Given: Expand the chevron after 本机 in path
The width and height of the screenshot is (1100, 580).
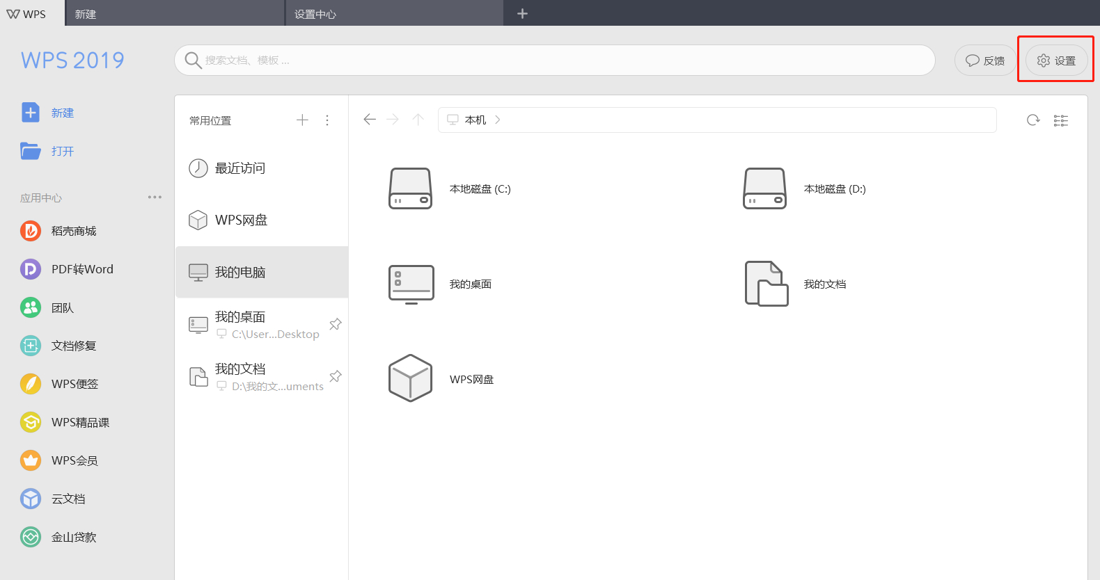Looking at the screenshot, I should click(498, 120).
